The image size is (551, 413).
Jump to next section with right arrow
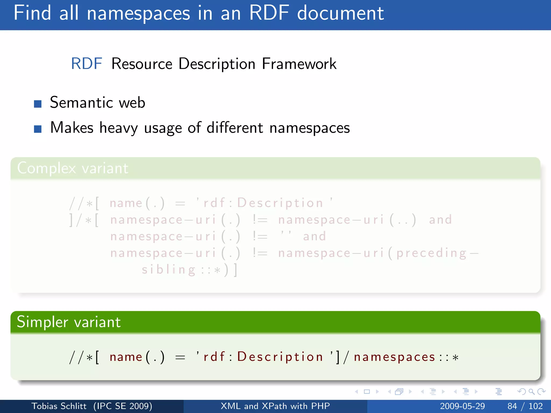click(x=476, y=392)
